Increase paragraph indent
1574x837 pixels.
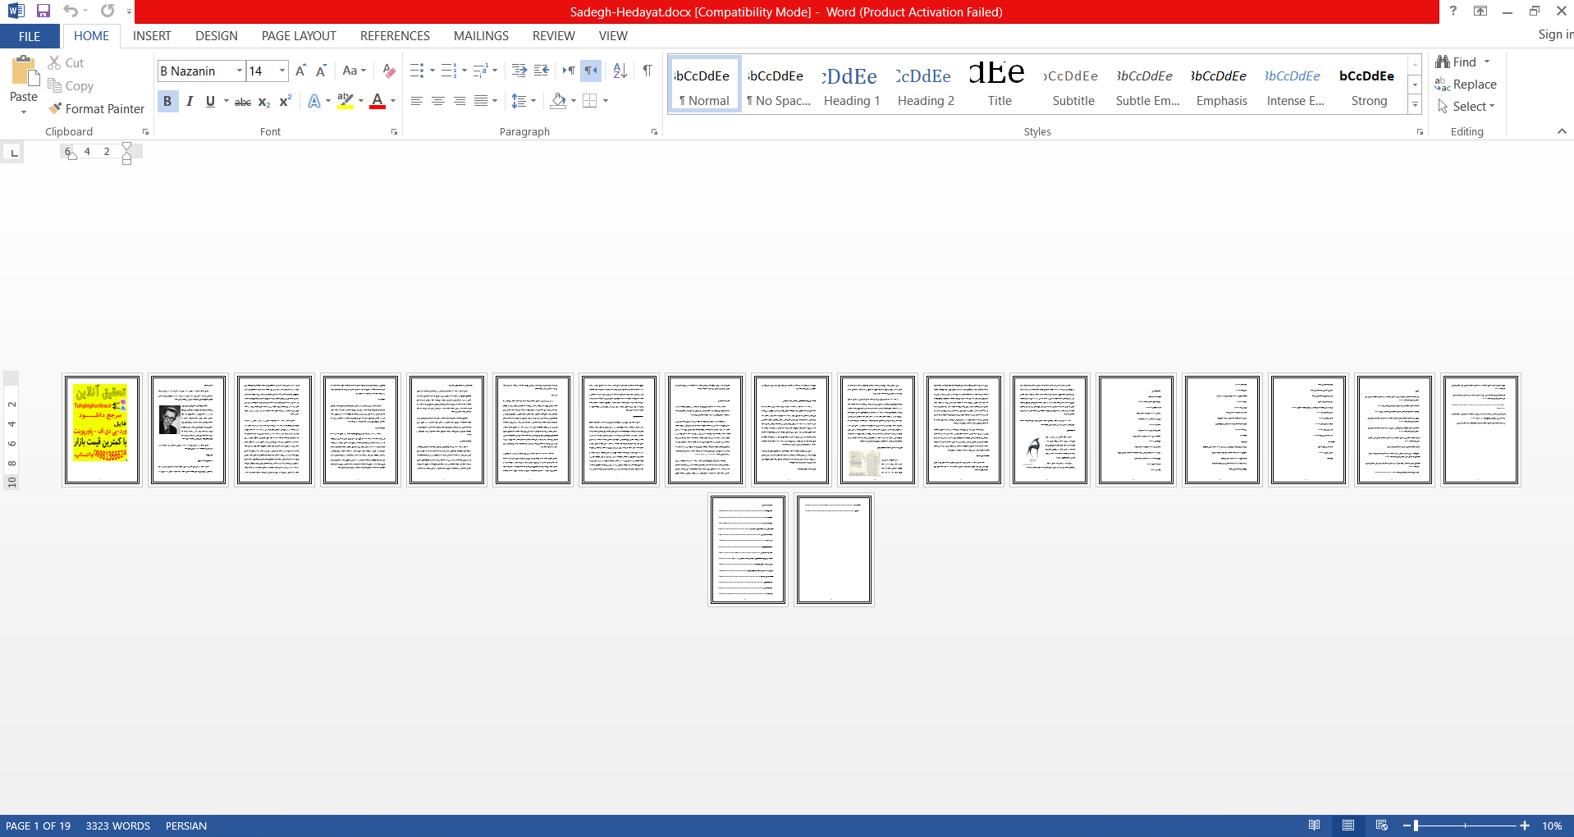pos(542,71)
